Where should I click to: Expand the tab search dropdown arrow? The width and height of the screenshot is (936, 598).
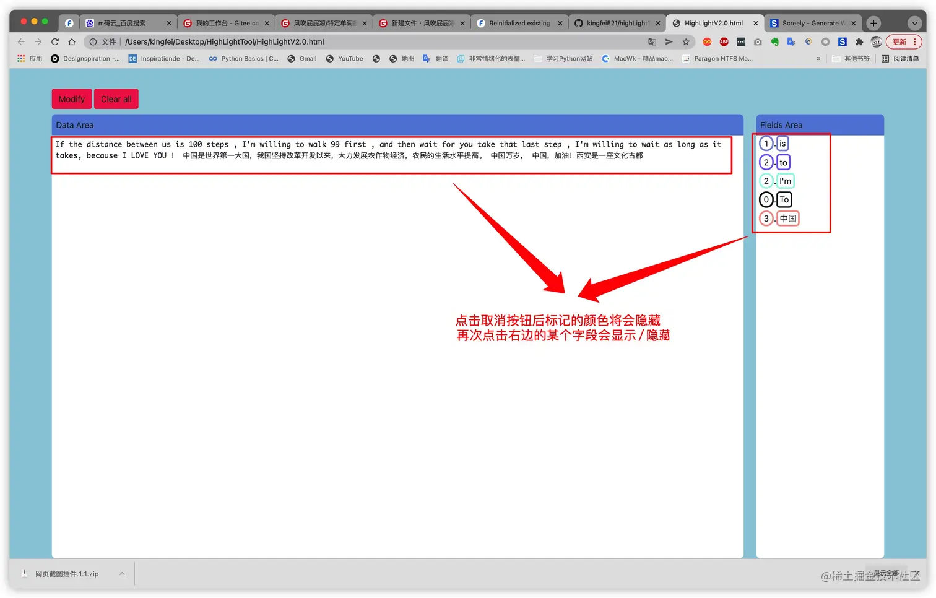914,23
